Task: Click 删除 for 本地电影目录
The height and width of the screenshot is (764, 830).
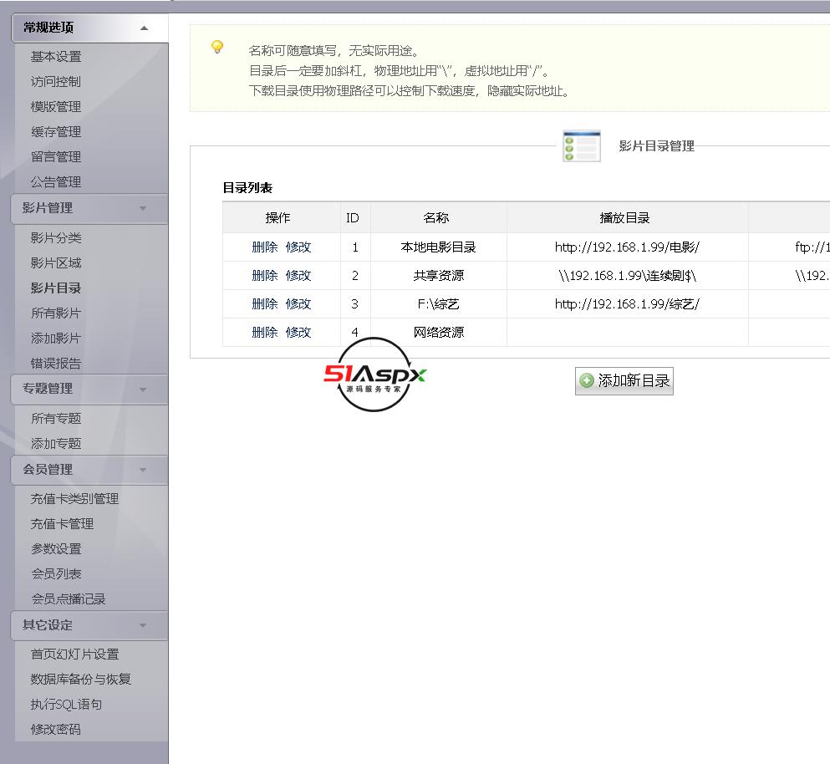Action: coord(265,247)
